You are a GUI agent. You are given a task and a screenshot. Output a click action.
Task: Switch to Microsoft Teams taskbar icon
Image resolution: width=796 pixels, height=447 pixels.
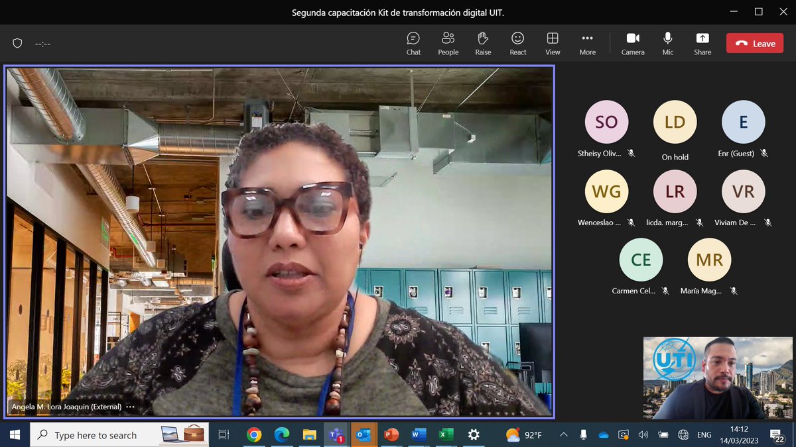(336, 435)
